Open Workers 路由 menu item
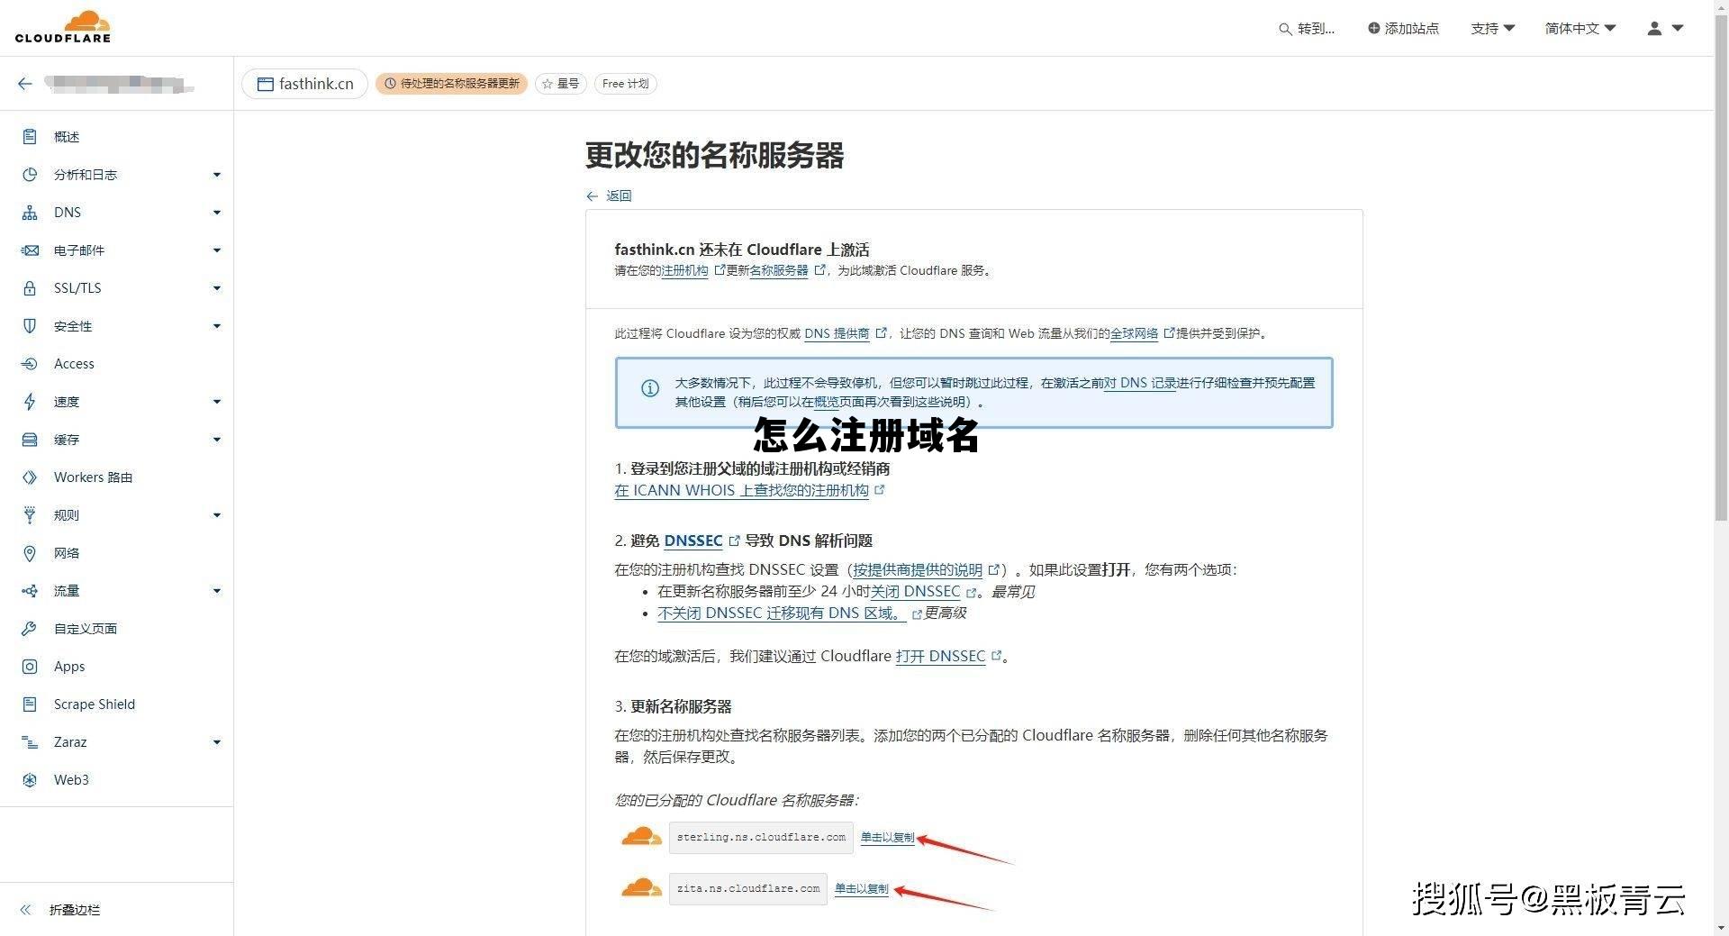The width and height of the screenshot is (1729, 936). point(93,477)
